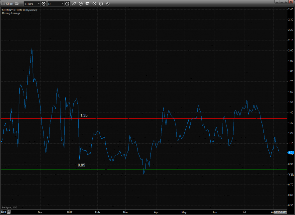Open the SEL menu icon in toolbar
This screenshot has height=215, width=295.
pyautogui.click(x=88, y=4)
